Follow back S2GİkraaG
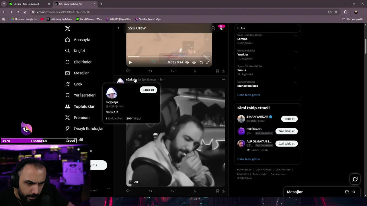This screenshot has width=367, height=206. (286, 131)
